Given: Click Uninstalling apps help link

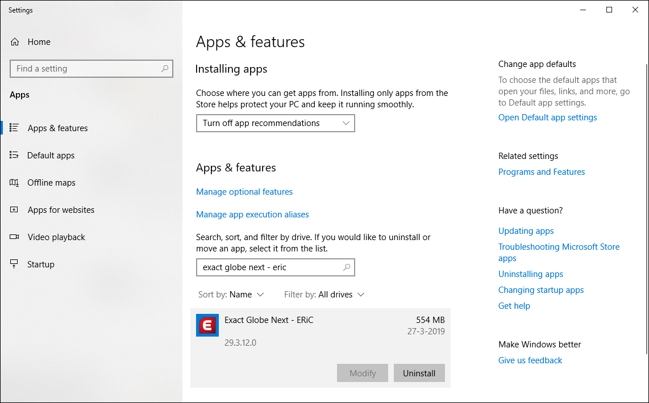Looking at the screenshot, I should coord(531,274).
